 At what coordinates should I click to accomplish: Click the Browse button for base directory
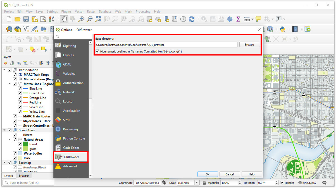[x=249, y=44]
